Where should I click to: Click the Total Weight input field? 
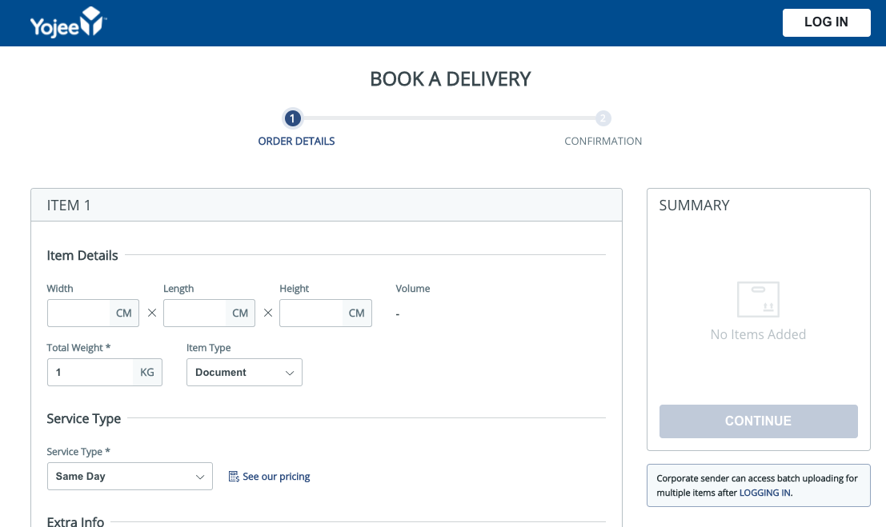coord(88,372)
